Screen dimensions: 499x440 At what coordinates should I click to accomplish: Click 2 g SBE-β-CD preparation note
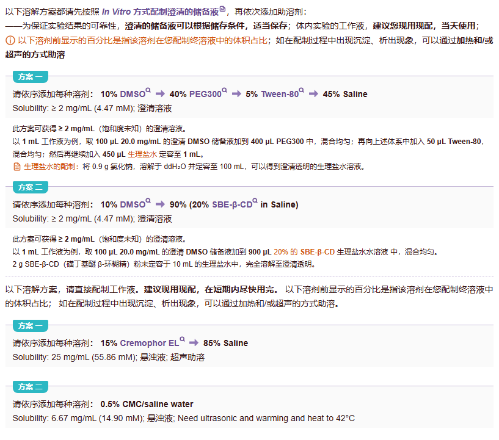click(164, 264)
